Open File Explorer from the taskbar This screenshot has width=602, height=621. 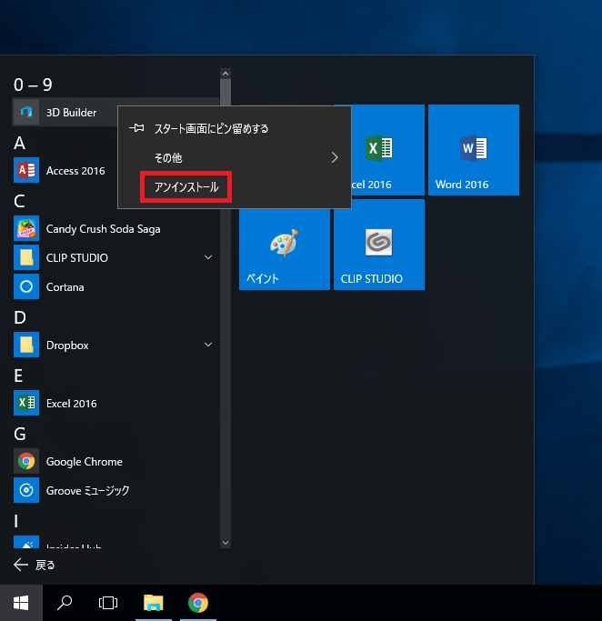click(x=154, y=602)
